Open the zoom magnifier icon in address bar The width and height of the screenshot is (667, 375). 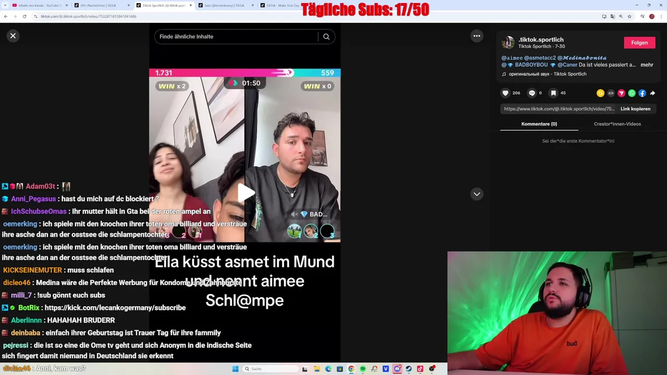tap(621, 16)
